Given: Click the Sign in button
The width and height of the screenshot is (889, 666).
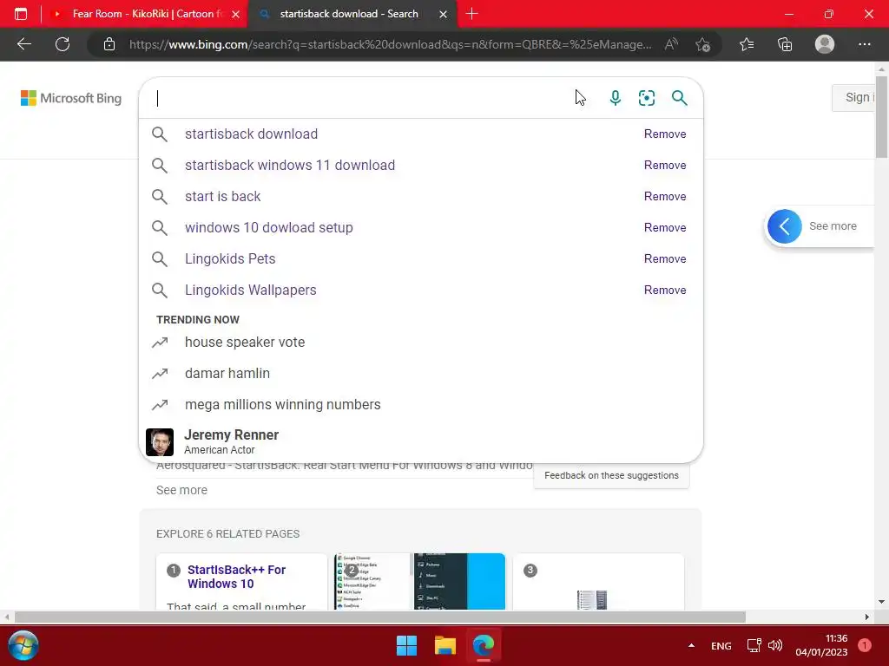Looking at the screenshot, I should point(855,97).
